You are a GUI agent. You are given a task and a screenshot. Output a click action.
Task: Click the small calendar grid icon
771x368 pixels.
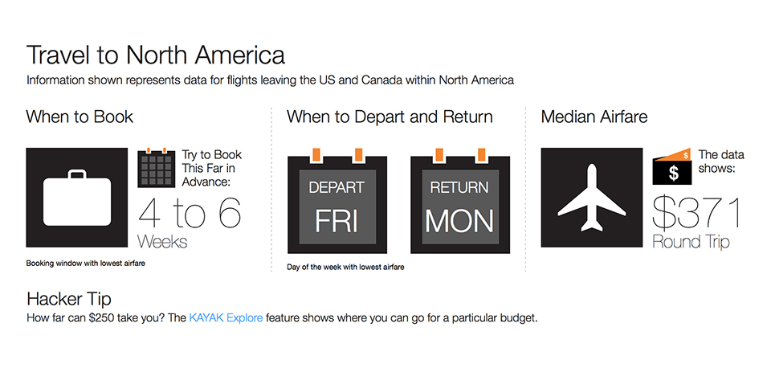[157, 167]
